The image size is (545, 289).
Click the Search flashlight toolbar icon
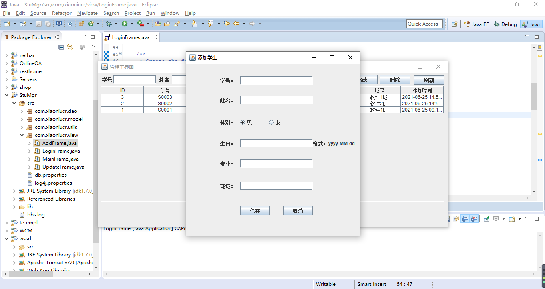pos(177,24)
